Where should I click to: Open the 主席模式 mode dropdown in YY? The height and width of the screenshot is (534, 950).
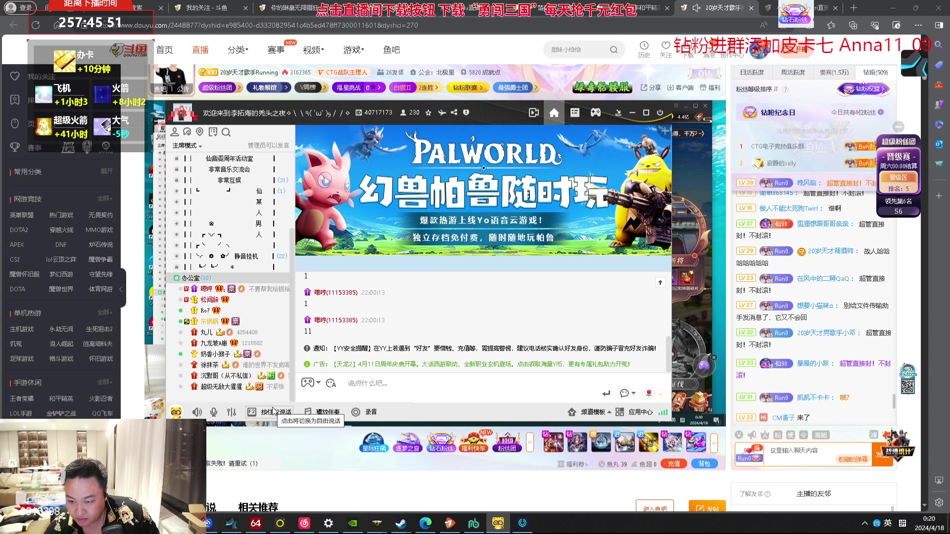[x=187, y=145]
